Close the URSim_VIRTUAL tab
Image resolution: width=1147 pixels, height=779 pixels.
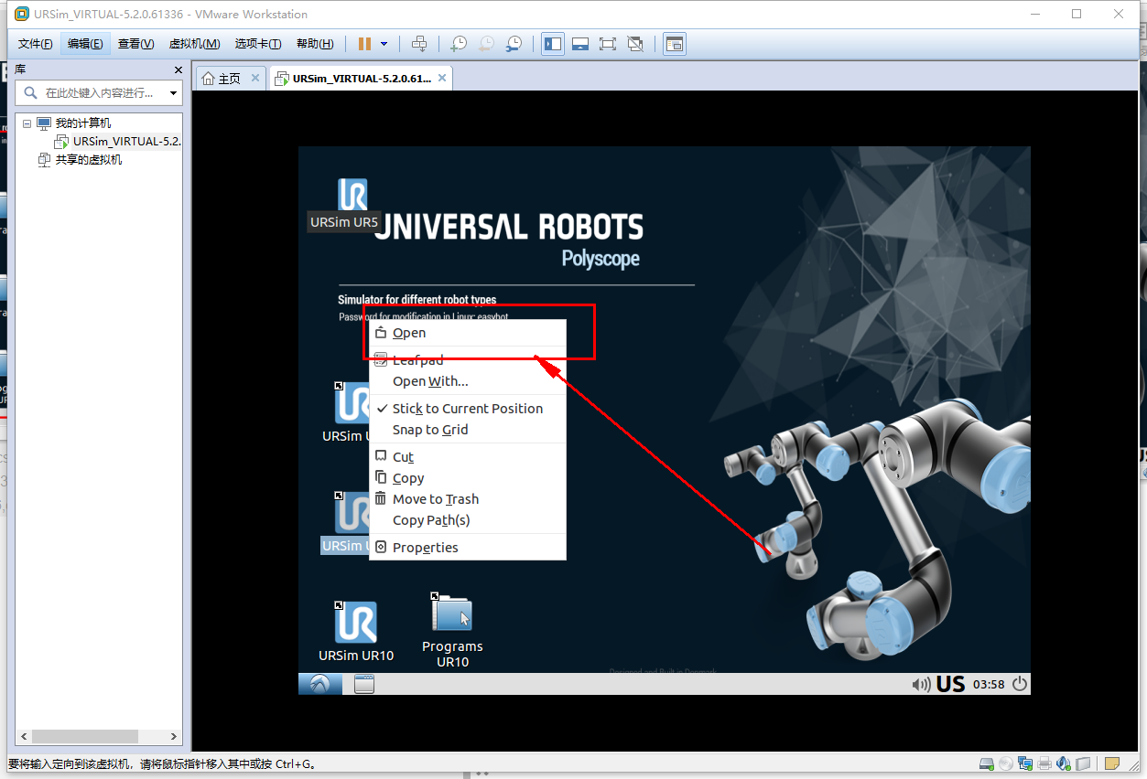(442, 79)
